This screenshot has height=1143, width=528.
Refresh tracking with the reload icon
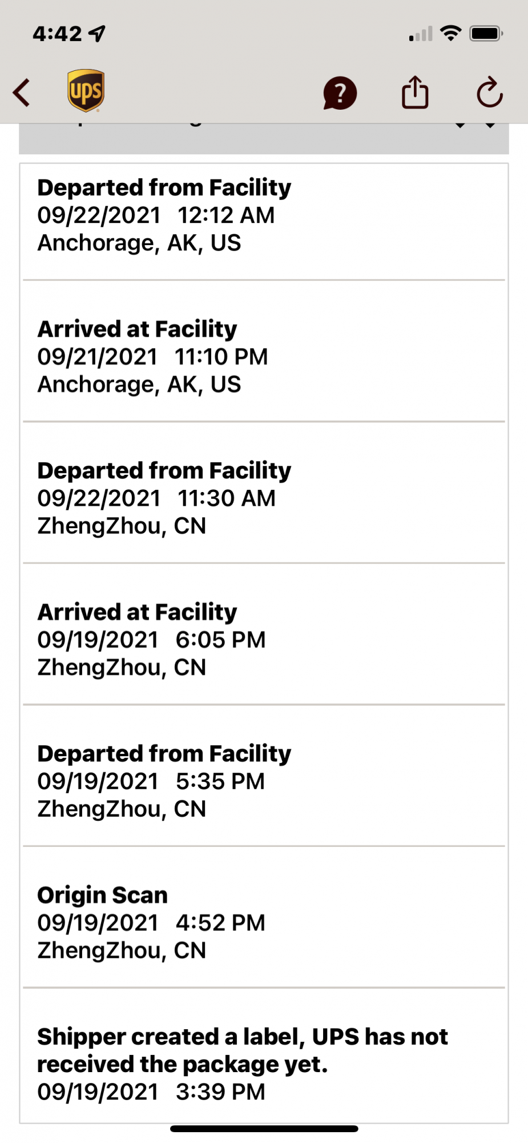click(x=489, y=93)
